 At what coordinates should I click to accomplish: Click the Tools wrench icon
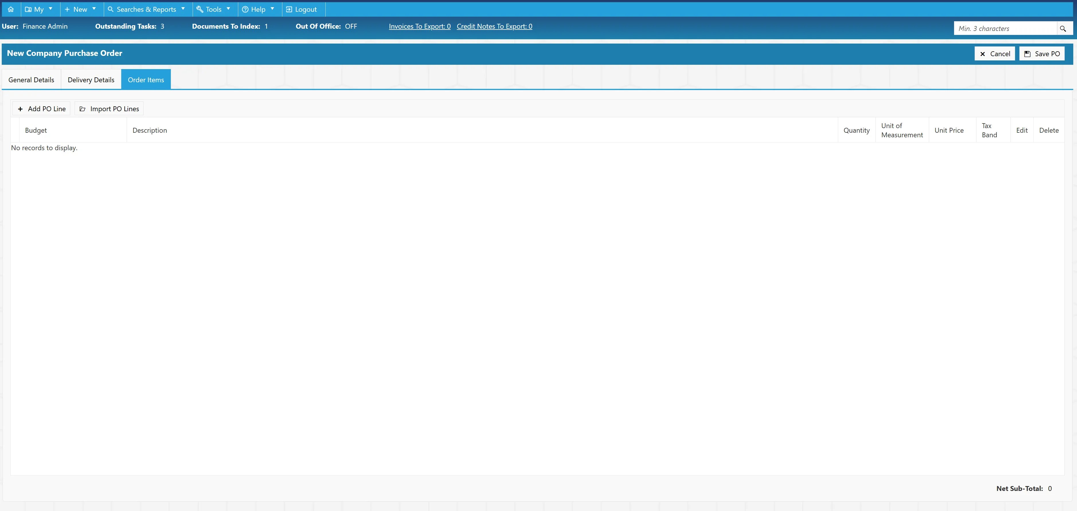[x=200, y=9]
